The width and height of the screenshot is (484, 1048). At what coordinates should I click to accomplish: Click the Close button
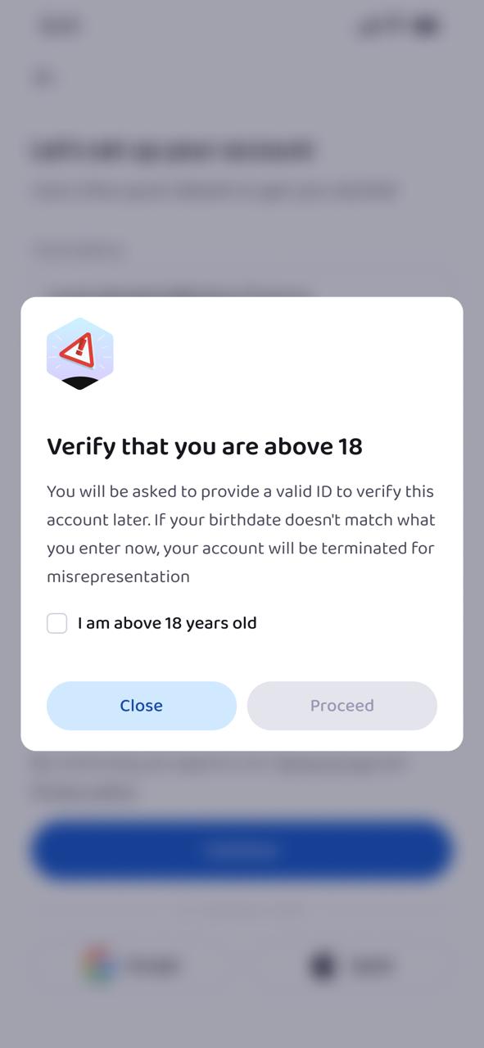coord(141,705)
